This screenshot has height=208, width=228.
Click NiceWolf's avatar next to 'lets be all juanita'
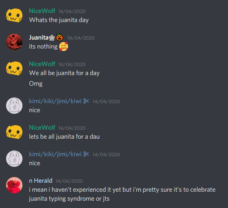(14, 132)
